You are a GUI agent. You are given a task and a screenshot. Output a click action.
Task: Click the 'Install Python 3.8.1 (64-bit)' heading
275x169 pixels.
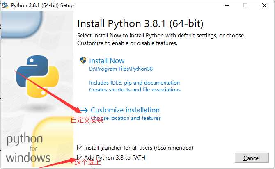click(140, 23)
